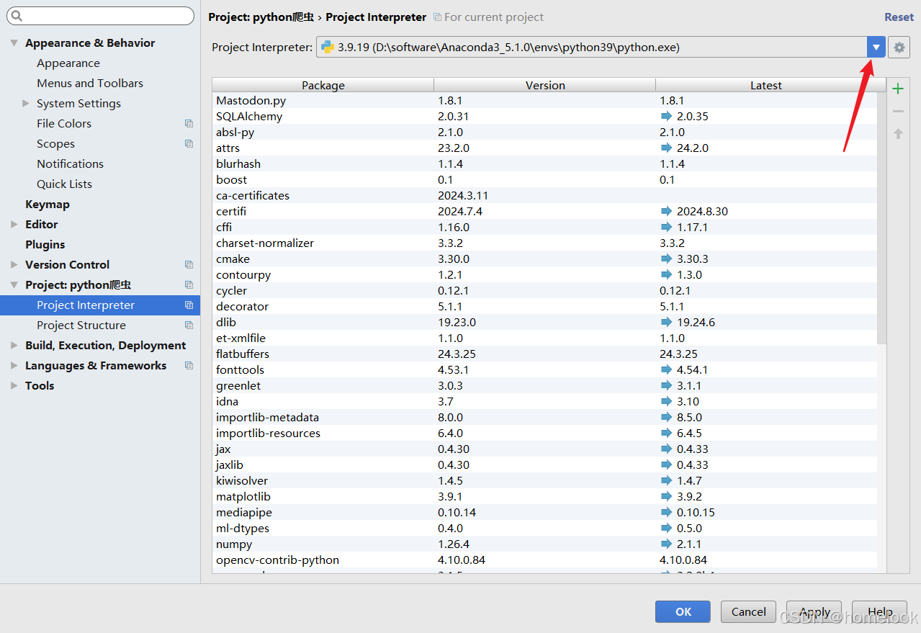Select the Mastodon.py package row
921x633 pixels.
pos(544,101)
